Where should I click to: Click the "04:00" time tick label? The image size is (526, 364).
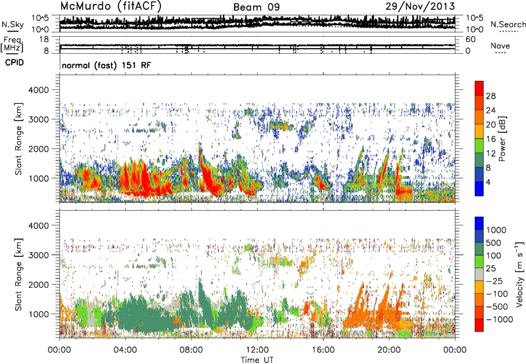coord(125,350)
